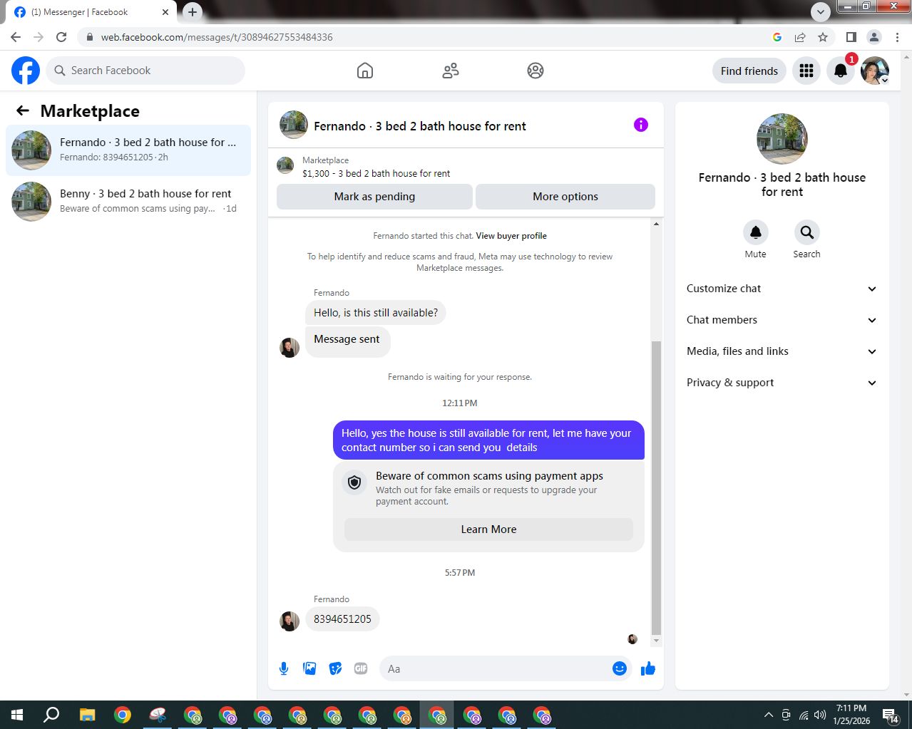This screenshot has height=729, width=912.
Task: Open a new browser tab
Action: coord(193,11)
